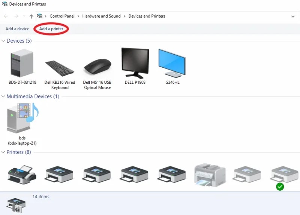This screenshot has height=215, width=300.
Task: Navigate to Hardware and Sound in breadcrumb
Action: coord(101,16)
